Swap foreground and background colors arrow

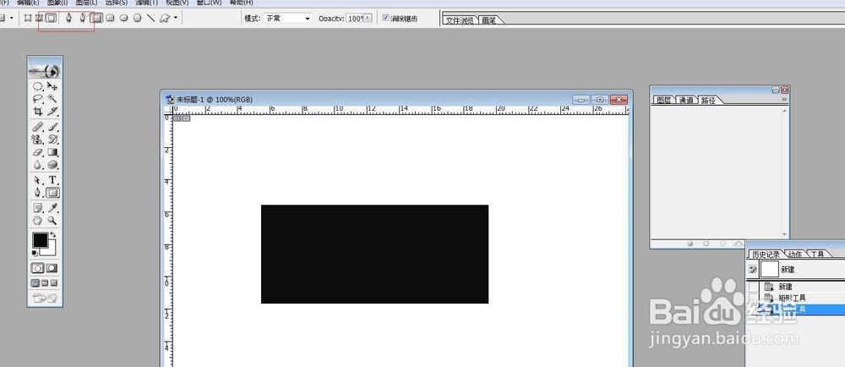pos(52,235)
